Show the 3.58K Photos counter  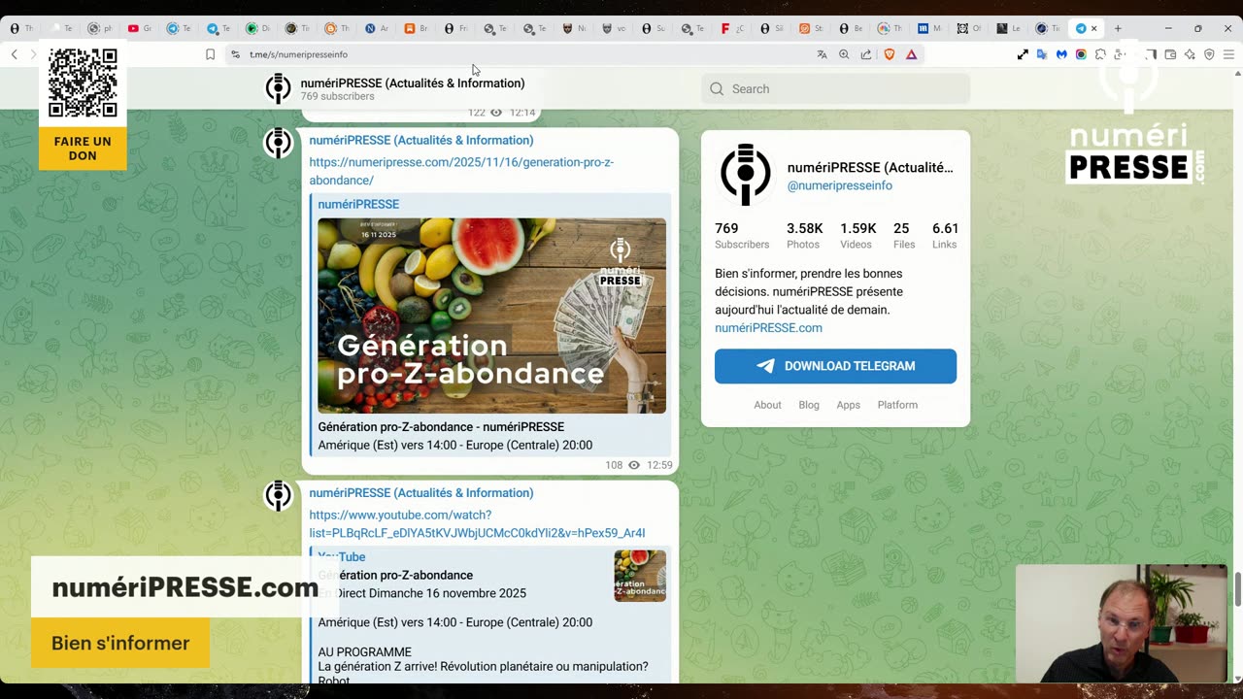(804, 236)
